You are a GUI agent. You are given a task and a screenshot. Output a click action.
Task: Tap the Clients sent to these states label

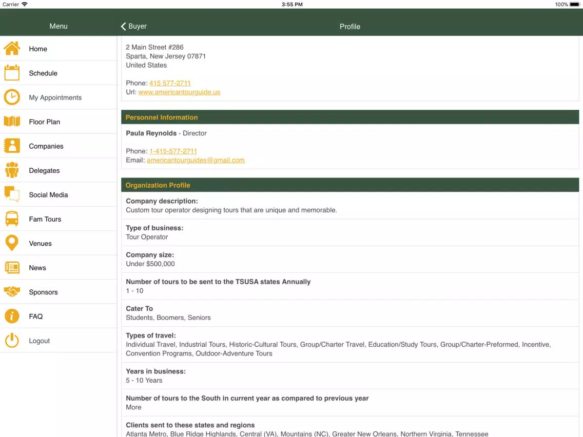[x=190, y=425]
